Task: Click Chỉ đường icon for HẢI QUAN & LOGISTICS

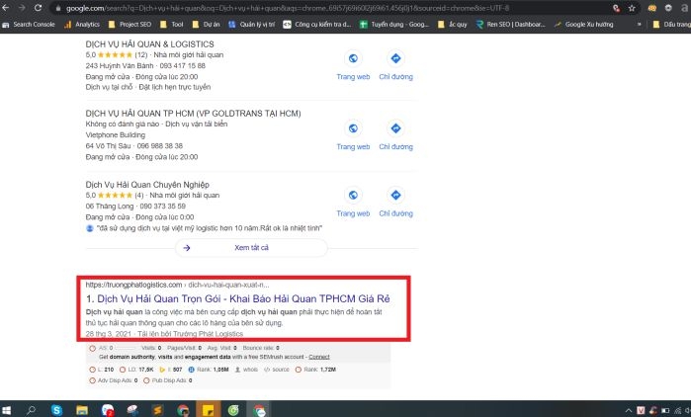Action: 395,58
